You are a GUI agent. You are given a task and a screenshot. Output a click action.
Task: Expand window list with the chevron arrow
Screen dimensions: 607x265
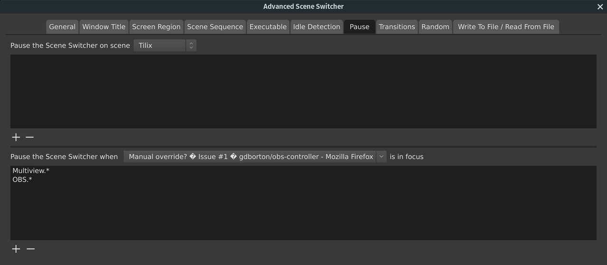381,157
